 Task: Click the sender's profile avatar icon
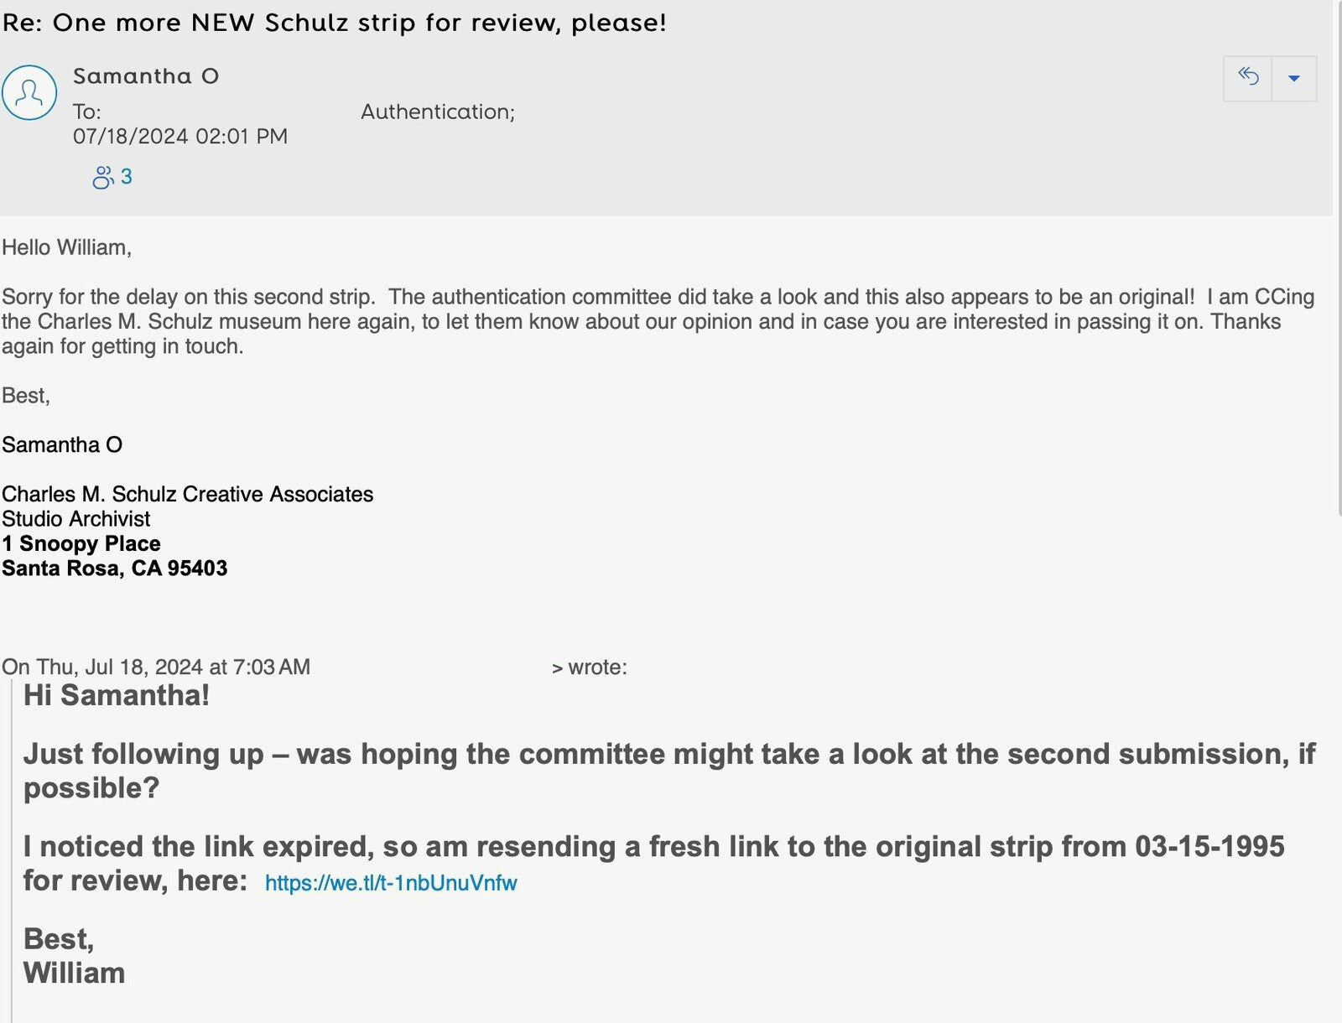click(29, 92)
